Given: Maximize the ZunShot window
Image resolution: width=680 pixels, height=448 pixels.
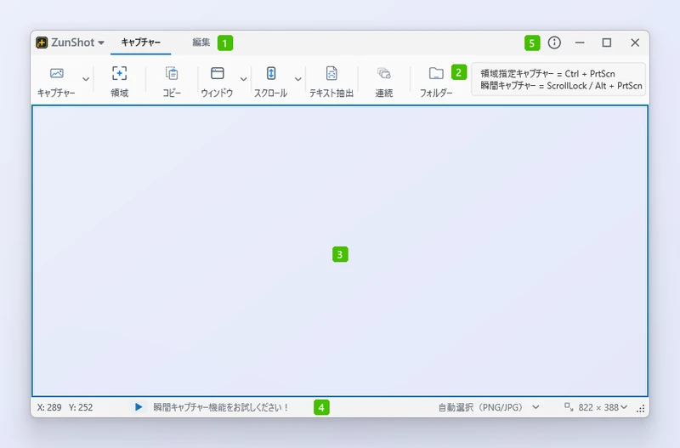Looking at the screenshot, I should tap(607, 43).
